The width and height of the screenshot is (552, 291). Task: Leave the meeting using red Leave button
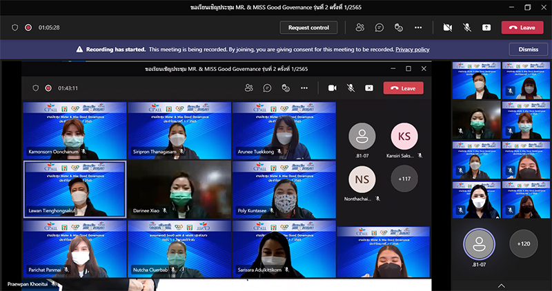tap(522, 28)
